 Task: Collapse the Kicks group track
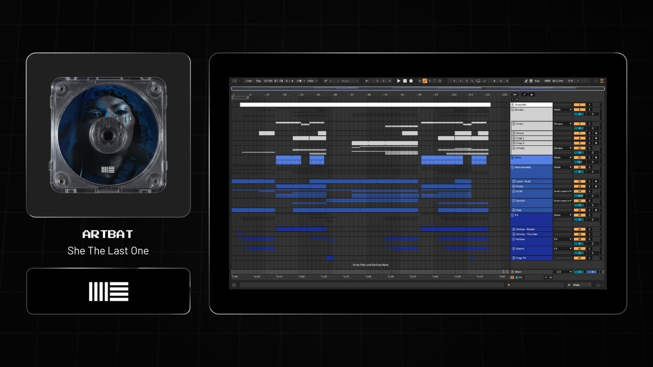[514, 124]
